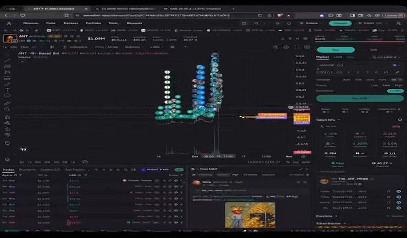This screenshot has width=407, height=238.
Task: Toggle the Protection switch
Action: click(396, 91)
